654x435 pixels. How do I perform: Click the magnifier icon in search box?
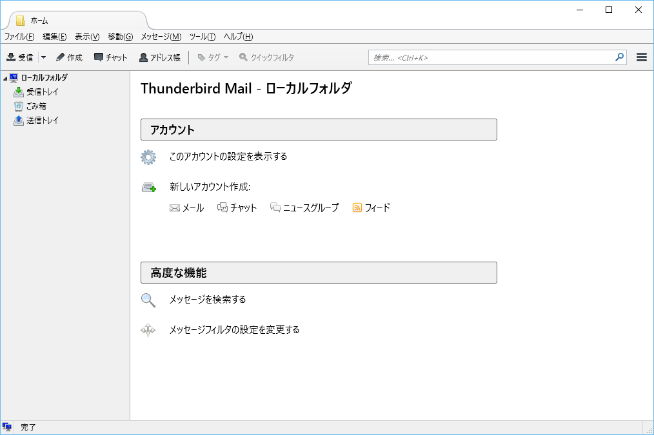tap(619, 57)
